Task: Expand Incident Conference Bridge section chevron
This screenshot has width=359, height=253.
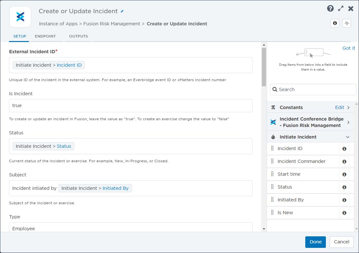Action: (x=348, y=122)
